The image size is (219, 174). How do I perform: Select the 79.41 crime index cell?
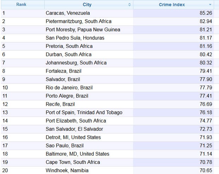coord(206,71)
